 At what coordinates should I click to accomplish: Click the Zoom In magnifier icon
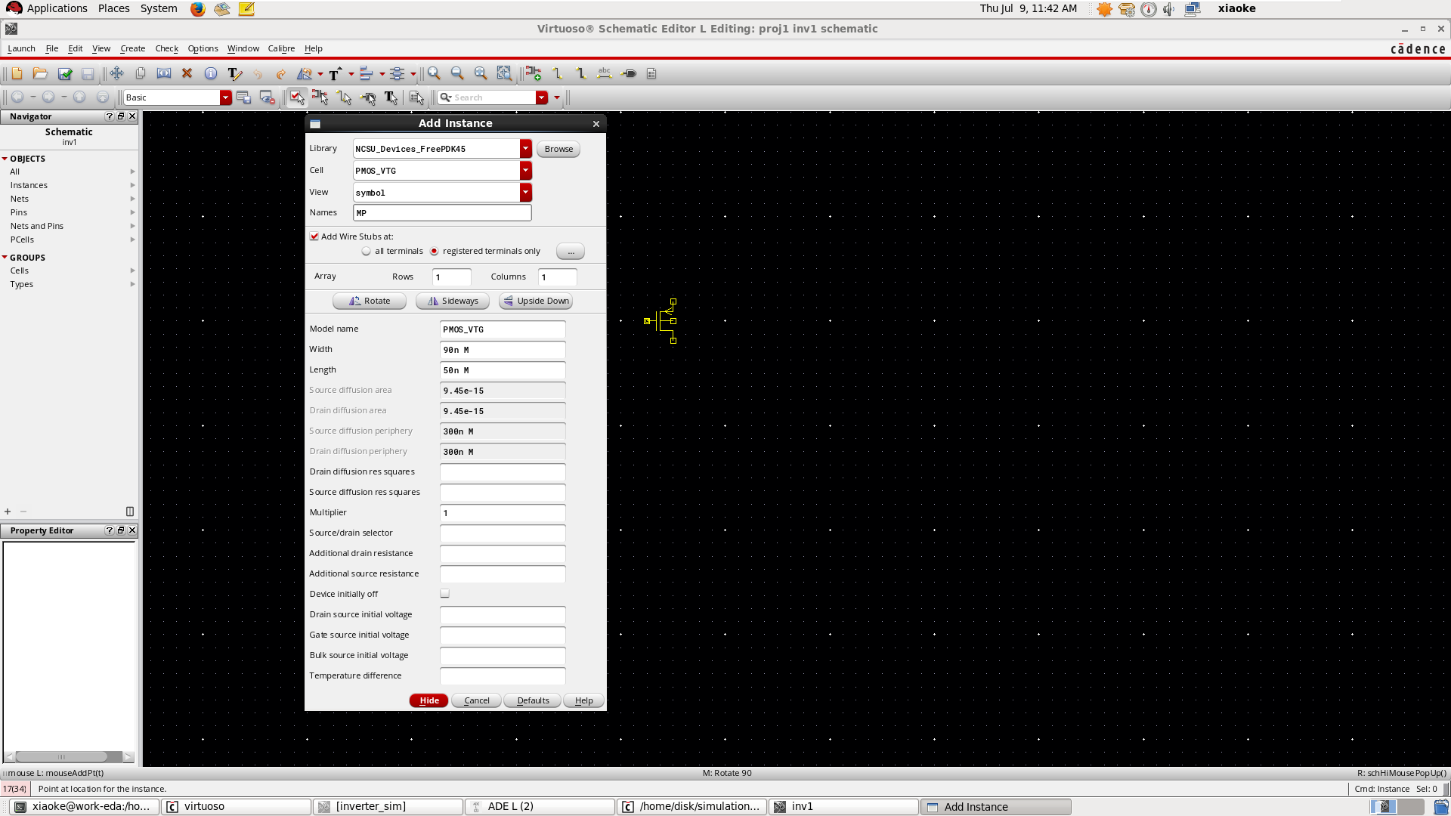(434, 73)
